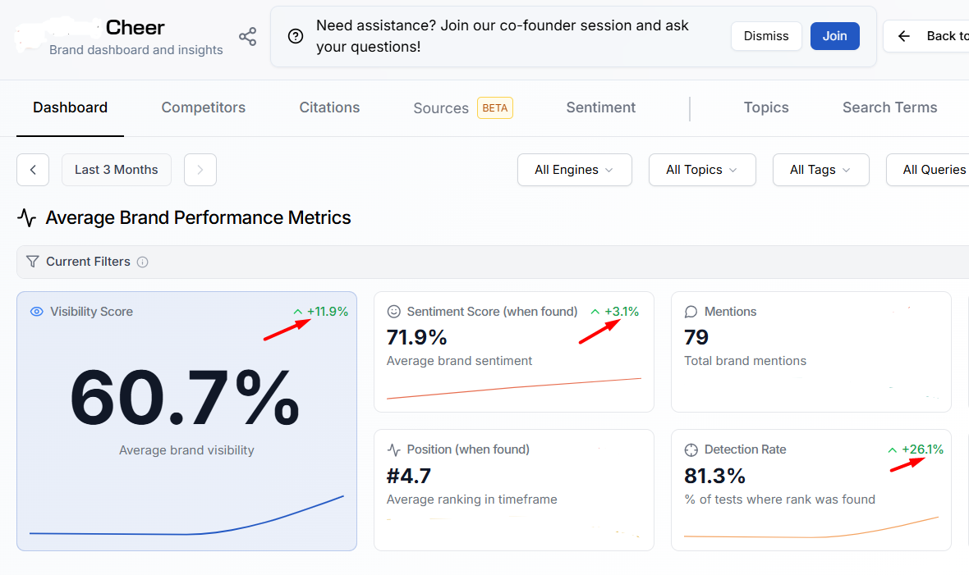Click the speech bubble Mentions icon
Image resolution: width=969 pixels, height=575 pixels.
(x=691, y=312)
